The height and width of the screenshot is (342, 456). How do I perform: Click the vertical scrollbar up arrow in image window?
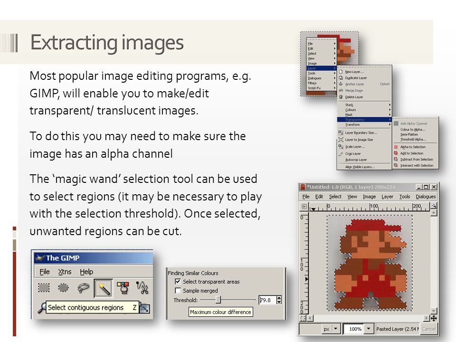click(x=434, y=213)
